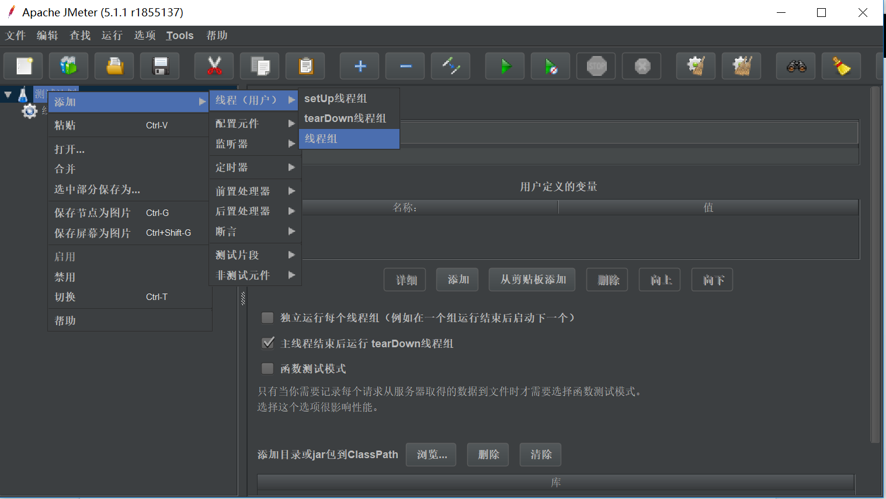The height and width of the screenshot is (499, 886).
Task: Expand the 非测试元件 submenu
Action: coord(255,275)
